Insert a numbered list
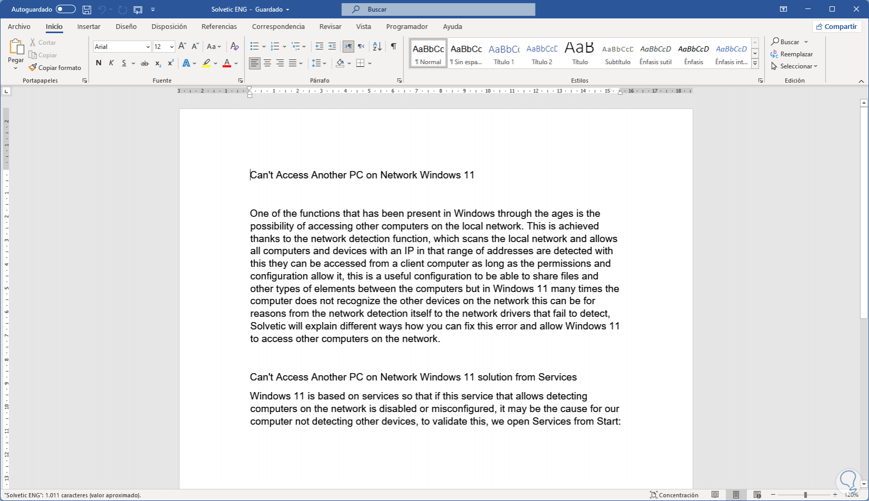The width and height of the screenshot is (869, 501). click(274, 46)
